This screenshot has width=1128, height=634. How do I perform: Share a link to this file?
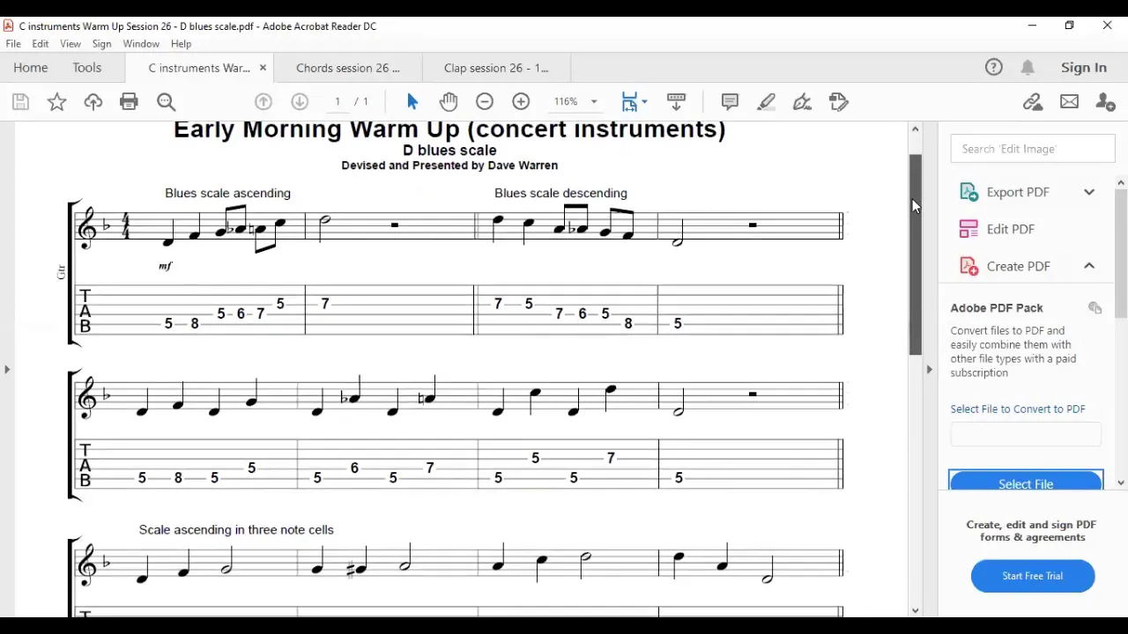pos(1033,102)
